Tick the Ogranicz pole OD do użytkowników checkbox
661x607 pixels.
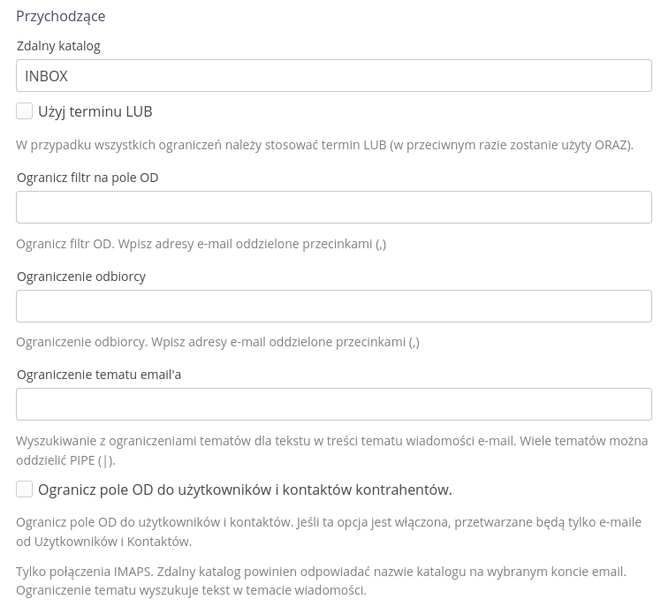[x=25, y=489]
